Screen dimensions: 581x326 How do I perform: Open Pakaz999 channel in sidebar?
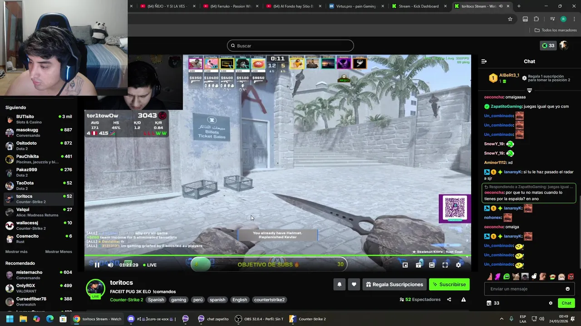(x=39, y=172)
